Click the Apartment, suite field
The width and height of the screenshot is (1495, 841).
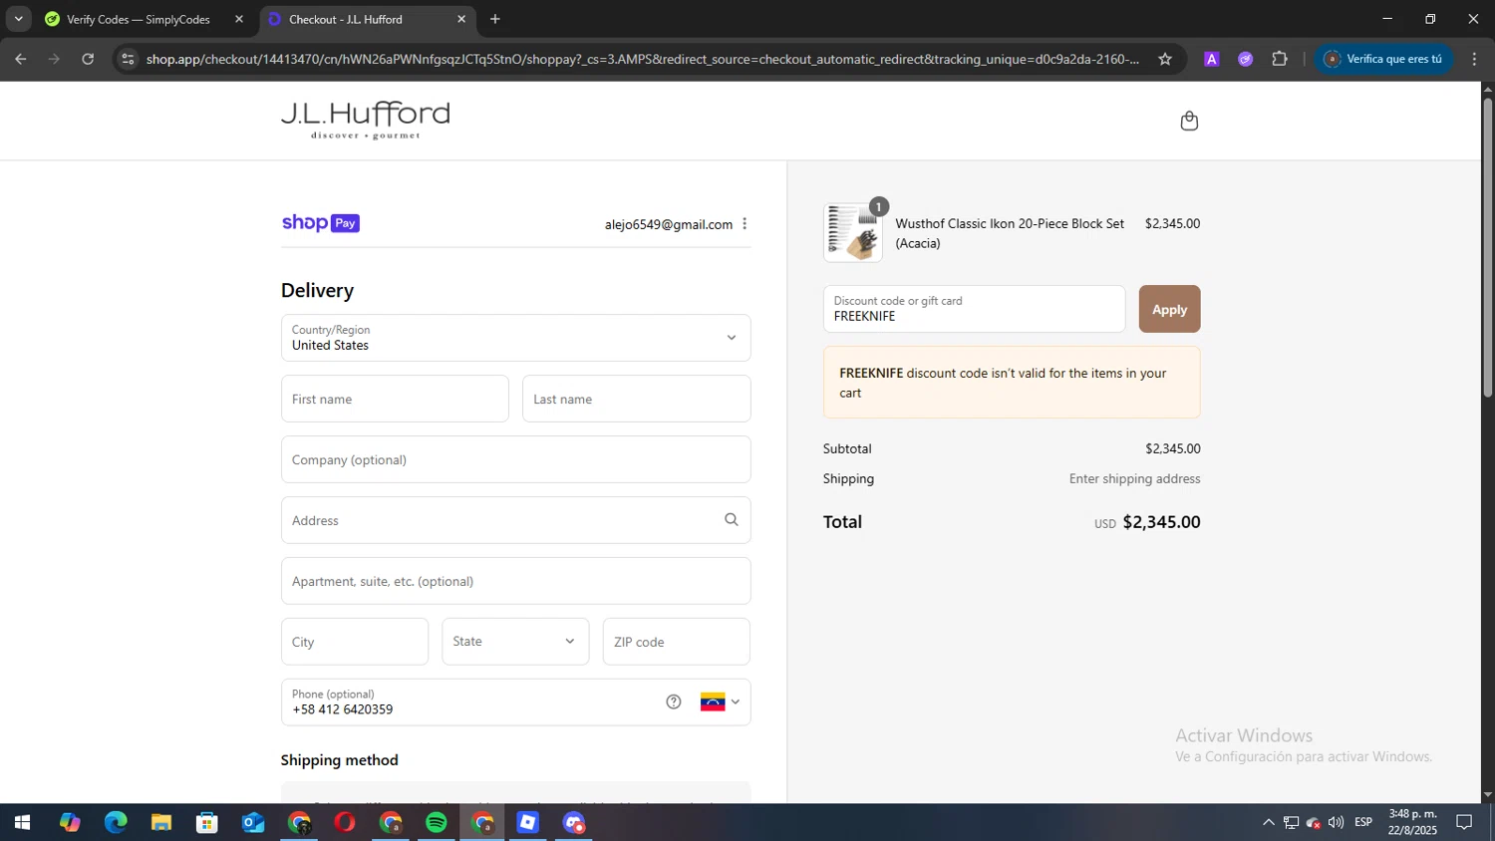[515, 581]
